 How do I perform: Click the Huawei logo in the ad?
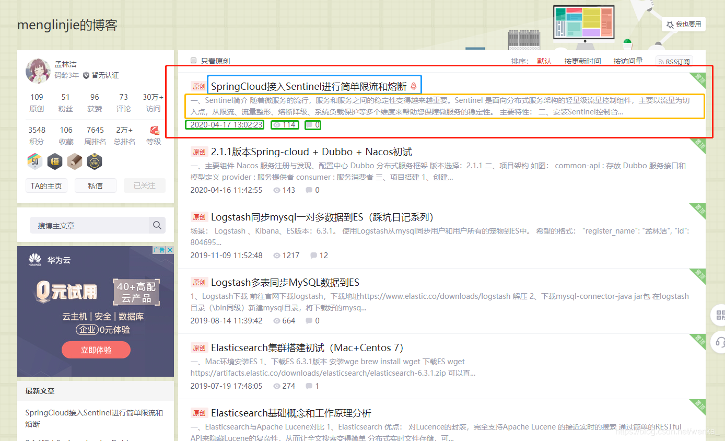pos(34,260)
